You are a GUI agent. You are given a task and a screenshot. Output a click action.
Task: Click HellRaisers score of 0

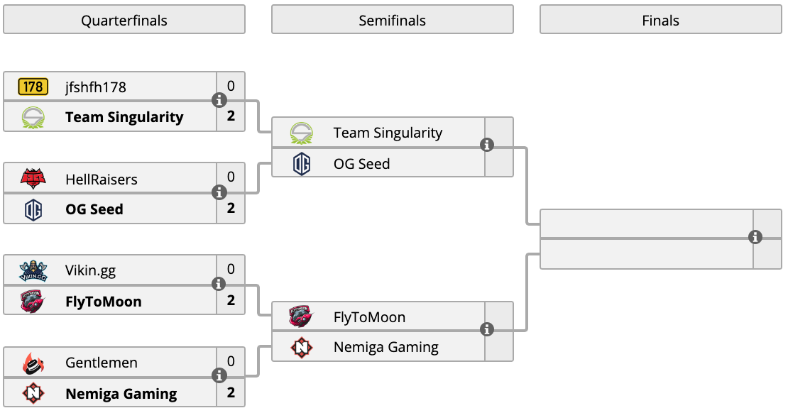[231, 177]
